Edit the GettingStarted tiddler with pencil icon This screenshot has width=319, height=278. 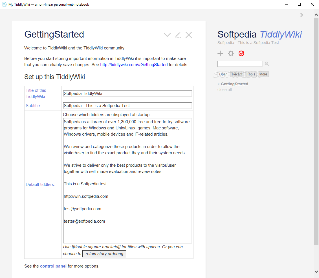pos(178,35)
